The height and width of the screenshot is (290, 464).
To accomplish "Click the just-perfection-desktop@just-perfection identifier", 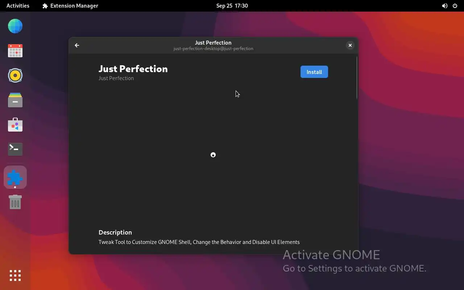I will click(213, 49).
